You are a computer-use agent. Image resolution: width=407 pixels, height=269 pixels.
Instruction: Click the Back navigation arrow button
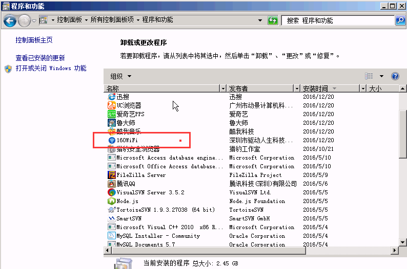[10, 21]
